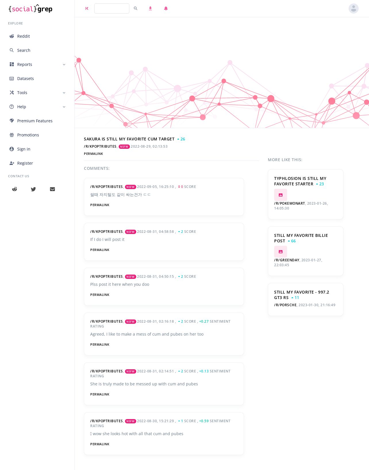The width and height of the screenshot is (369, 470).
Task: Open Permalink of the 2022-08-30 comment
Action: (100, 444)
